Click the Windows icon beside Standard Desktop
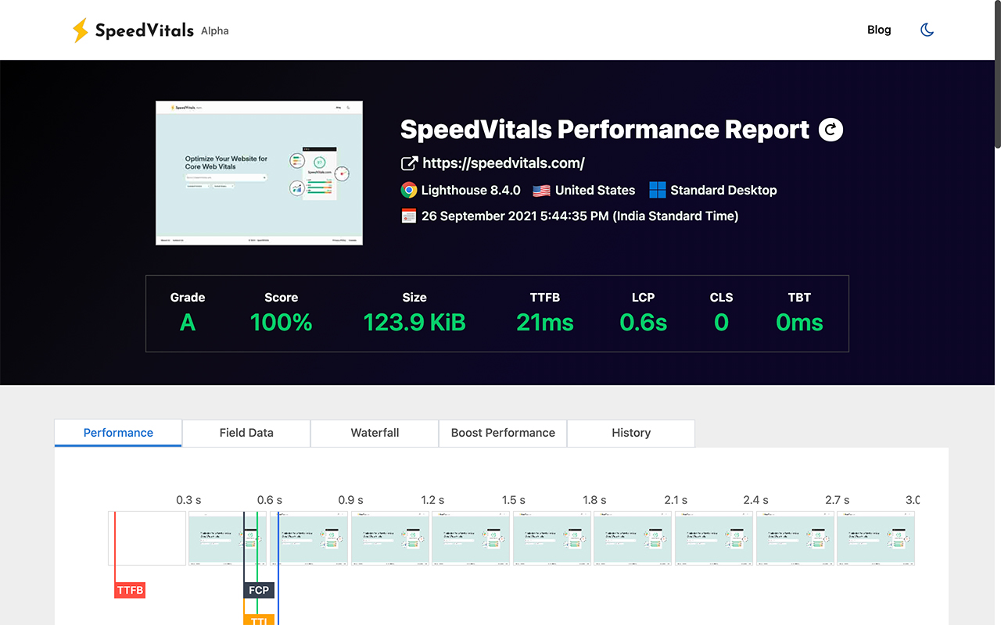The image size is (1001, 625). tap(657, 190)
